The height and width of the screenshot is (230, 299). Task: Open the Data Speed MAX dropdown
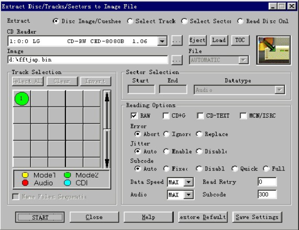pos(189,182)
